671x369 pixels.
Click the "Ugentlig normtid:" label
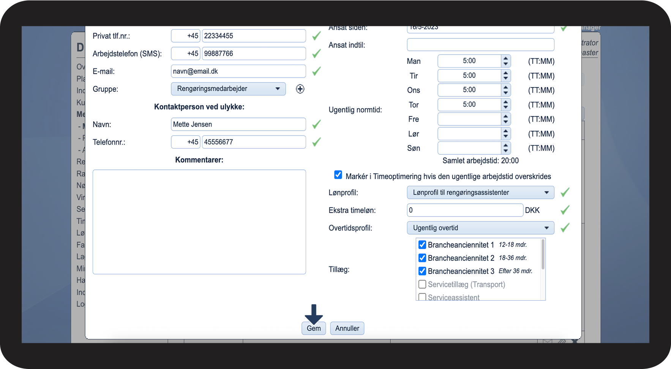[355, 110]
